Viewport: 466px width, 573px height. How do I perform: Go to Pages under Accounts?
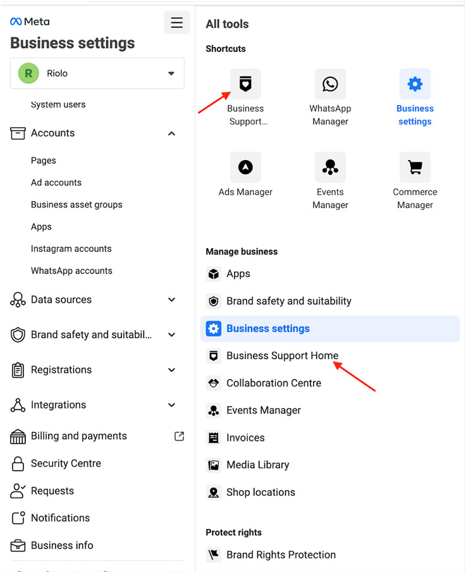point(44,161)
